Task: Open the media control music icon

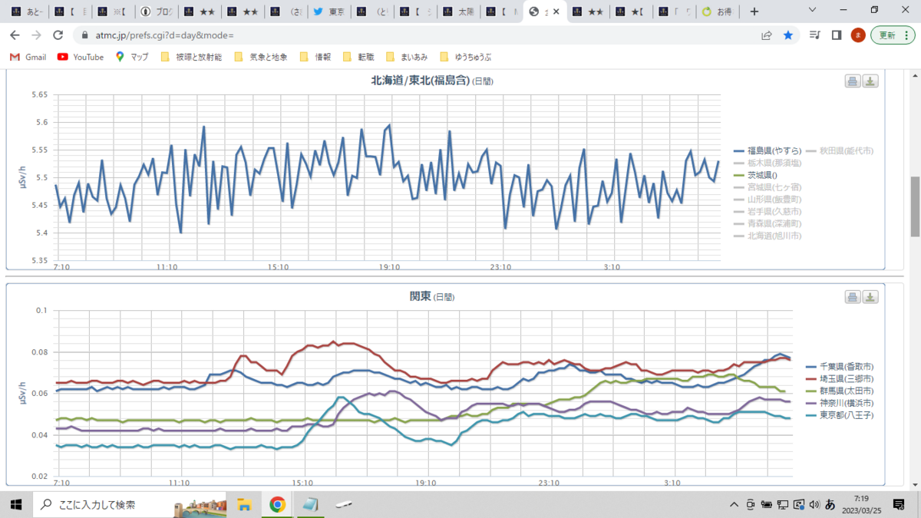Action: pos(815,35)
